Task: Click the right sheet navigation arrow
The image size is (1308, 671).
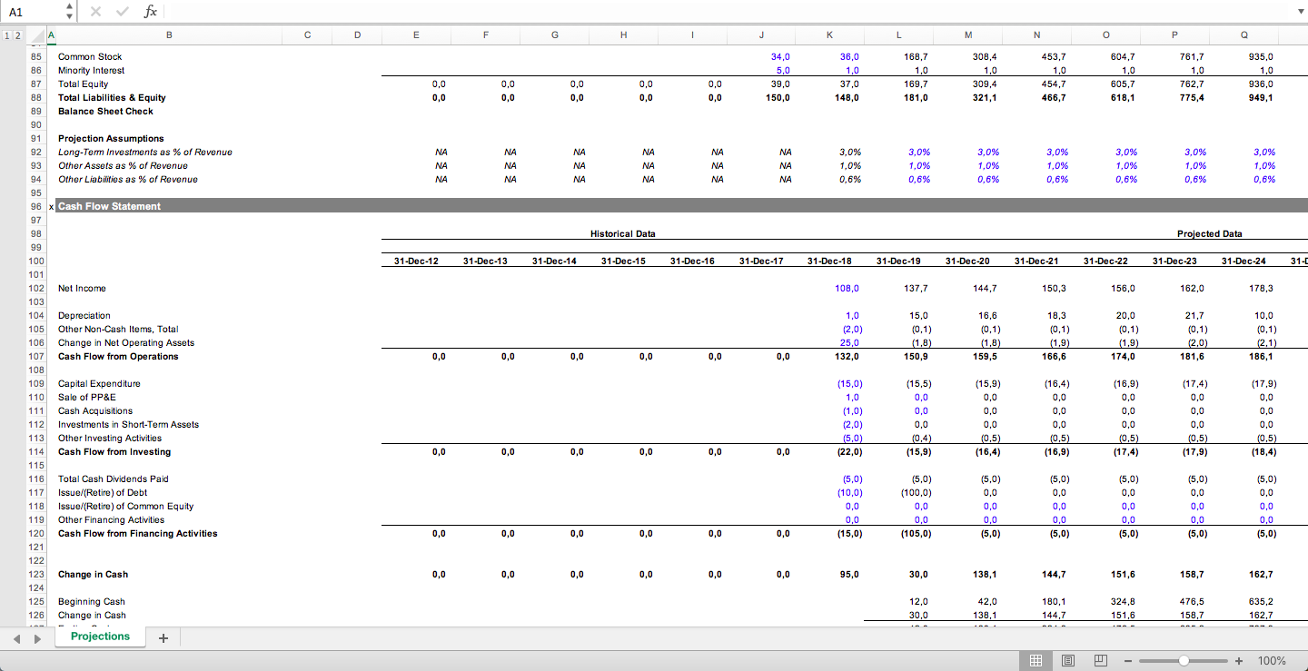Action: point(36,638)
